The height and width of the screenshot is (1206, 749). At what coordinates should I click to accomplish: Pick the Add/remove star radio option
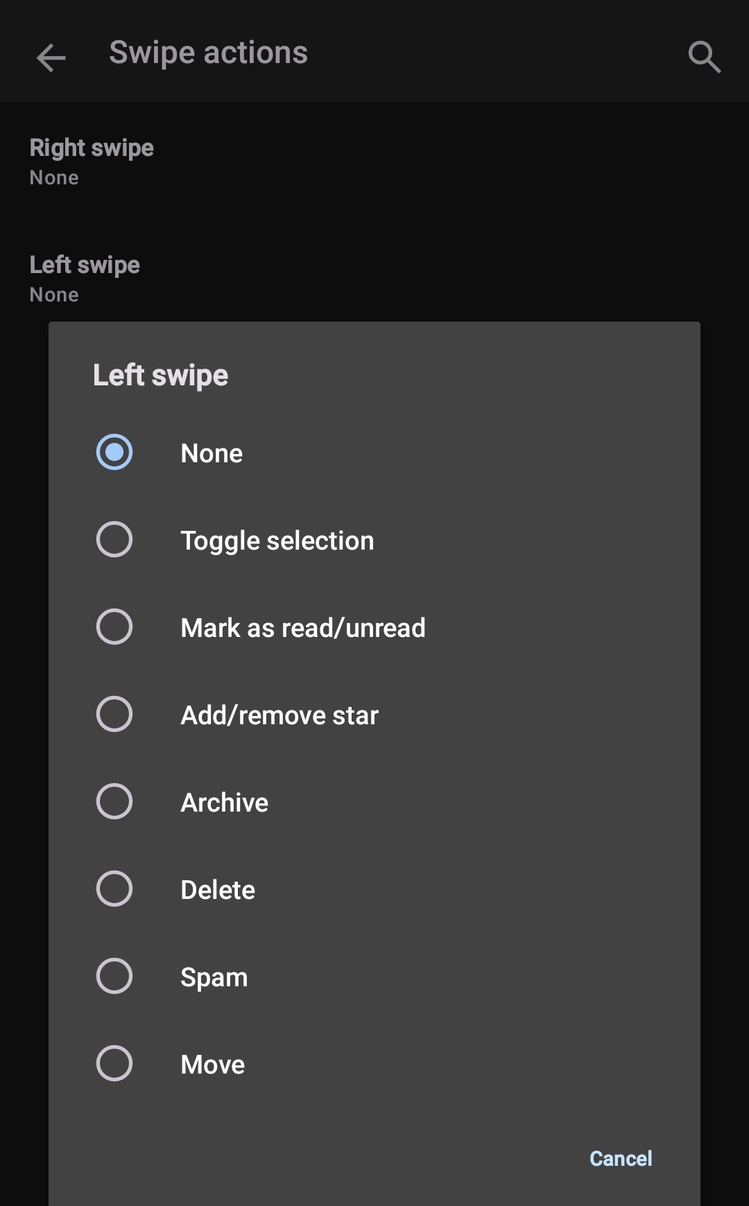(x=114, y=715)
